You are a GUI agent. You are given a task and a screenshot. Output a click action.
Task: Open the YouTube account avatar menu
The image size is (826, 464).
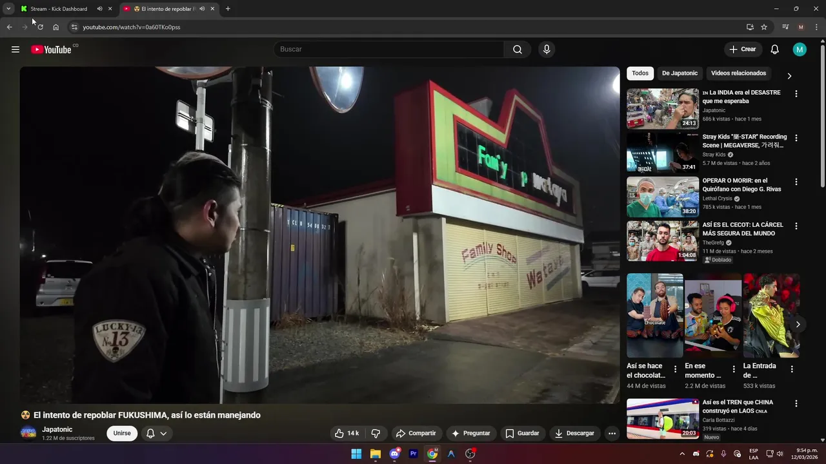click(x=800, y=50)
